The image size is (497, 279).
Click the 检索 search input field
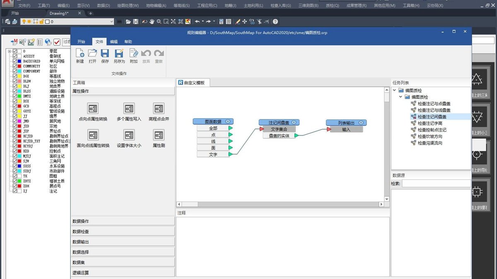click(x=436, y=183)
